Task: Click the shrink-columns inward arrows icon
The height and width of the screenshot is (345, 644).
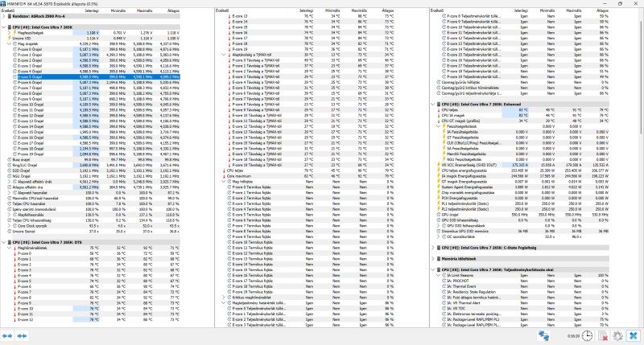Action: click(x=22, y=336)
